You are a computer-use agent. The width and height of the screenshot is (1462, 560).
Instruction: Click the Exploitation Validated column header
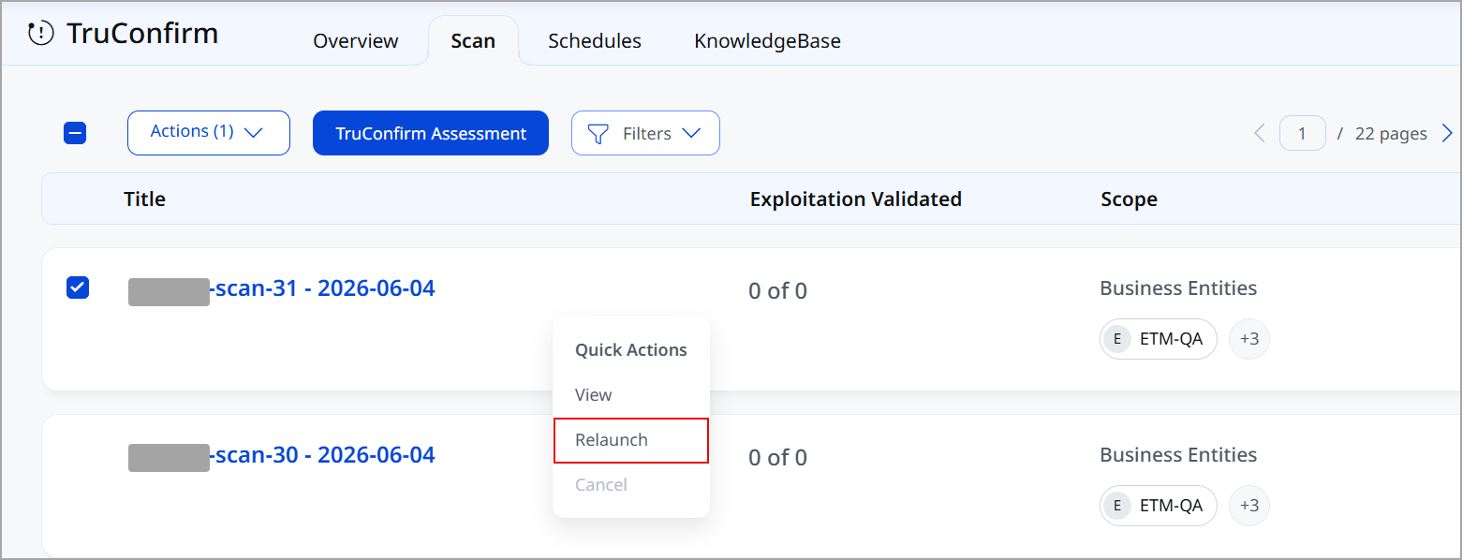pos(856,199)
